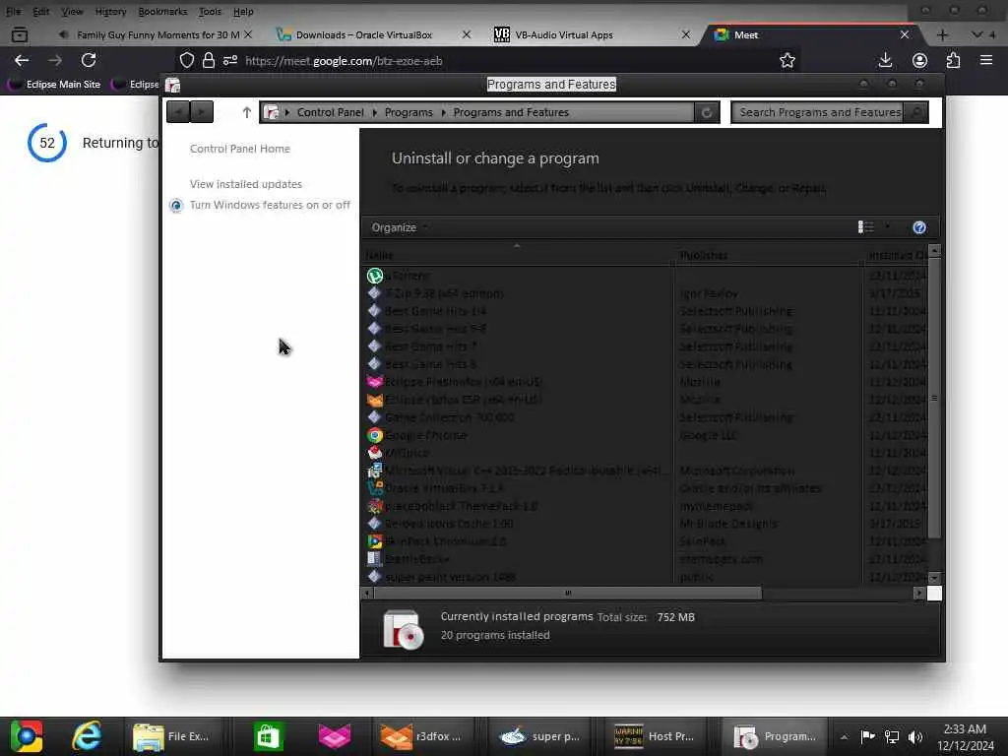Expand breadcrumb arrow after Control Panel
Screen dimensions: 1008x756
375,112
